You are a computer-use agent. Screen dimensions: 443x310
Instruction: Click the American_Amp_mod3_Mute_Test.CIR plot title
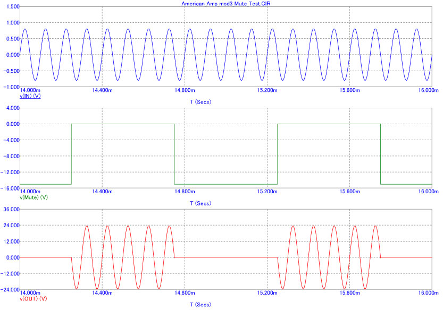[x=225, y=4]
